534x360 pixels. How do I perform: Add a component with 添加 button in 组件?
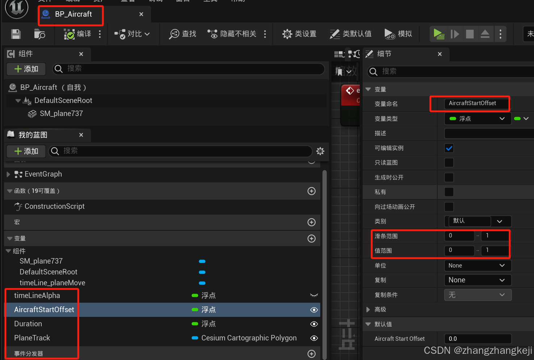coord(26,69)
